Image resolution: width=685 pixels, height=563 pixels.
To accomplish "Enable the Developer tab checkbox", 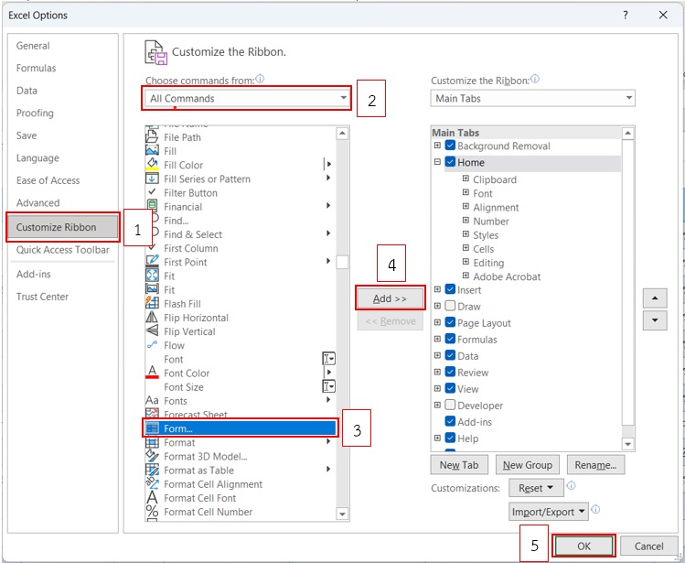I will coord(450,406).
